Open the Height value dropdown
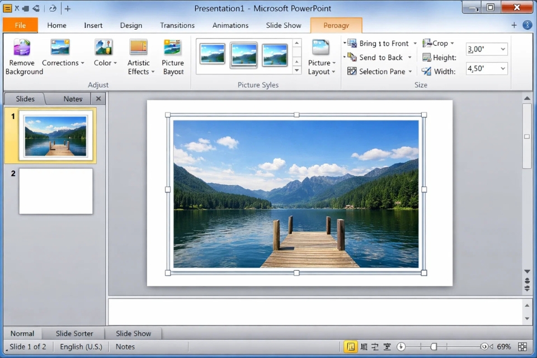The height and width of the screenshot is (358, 537). (502, 49)
